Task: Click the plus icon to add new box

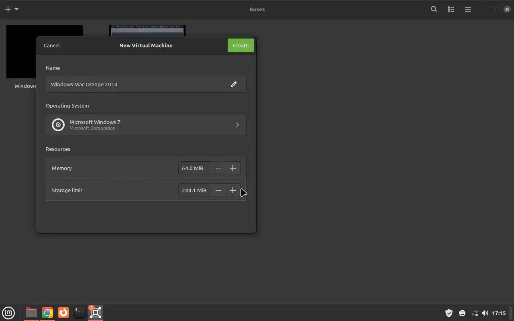Action: click(8, 9)
